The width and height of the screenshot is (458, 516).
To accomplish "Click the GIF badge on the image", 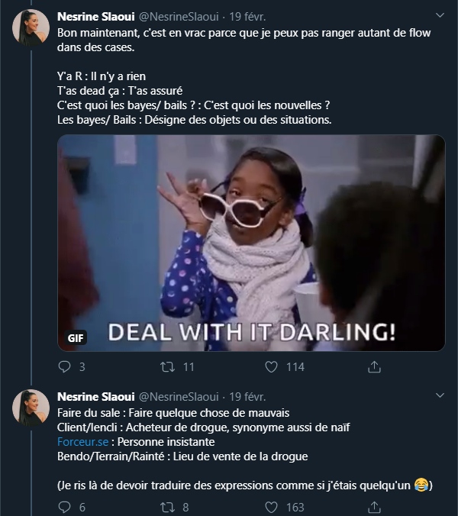I will click(x=76, y=337).
